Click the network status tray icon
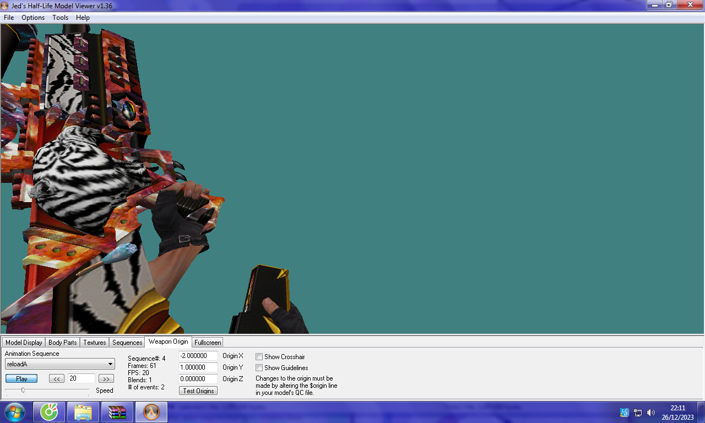 [x=637, y=412]
